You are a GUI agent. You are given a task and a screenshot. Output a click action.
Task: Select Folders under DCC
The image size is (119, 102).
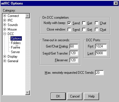16,43
